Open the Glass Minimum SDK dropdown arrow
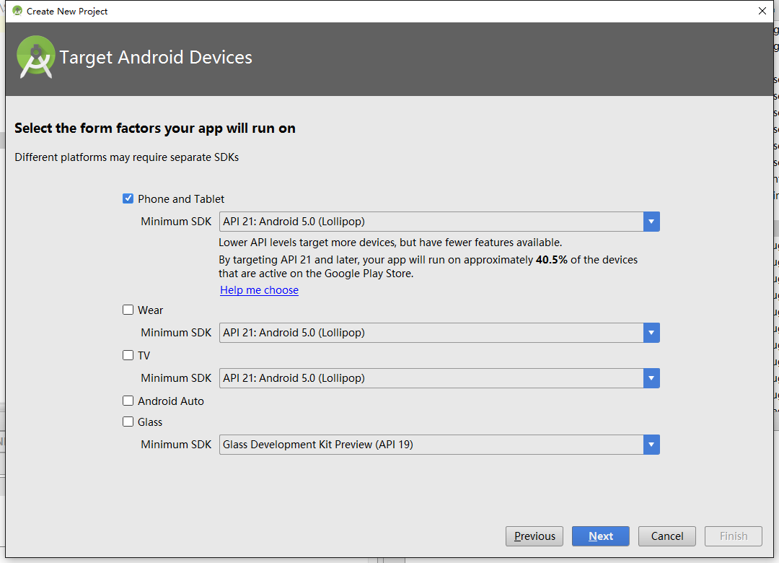 (x=651, y=445)
